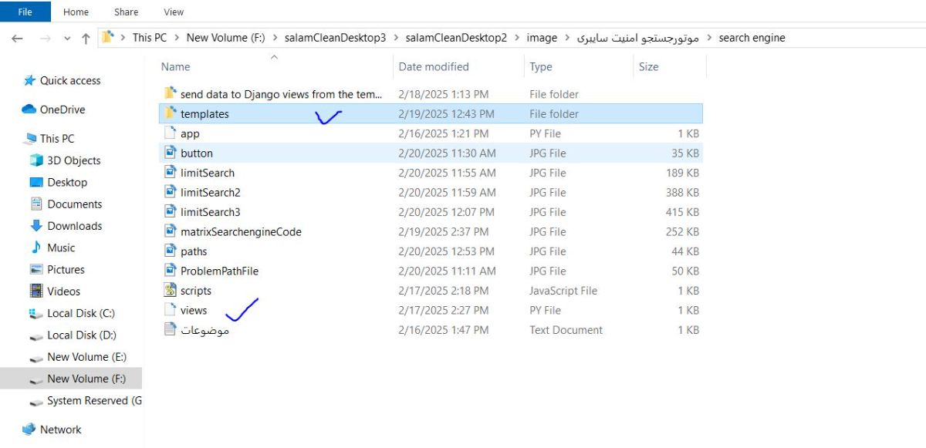Sort files by the Name column header
Screen dimensions: 926x448
(x=174, y=66)
